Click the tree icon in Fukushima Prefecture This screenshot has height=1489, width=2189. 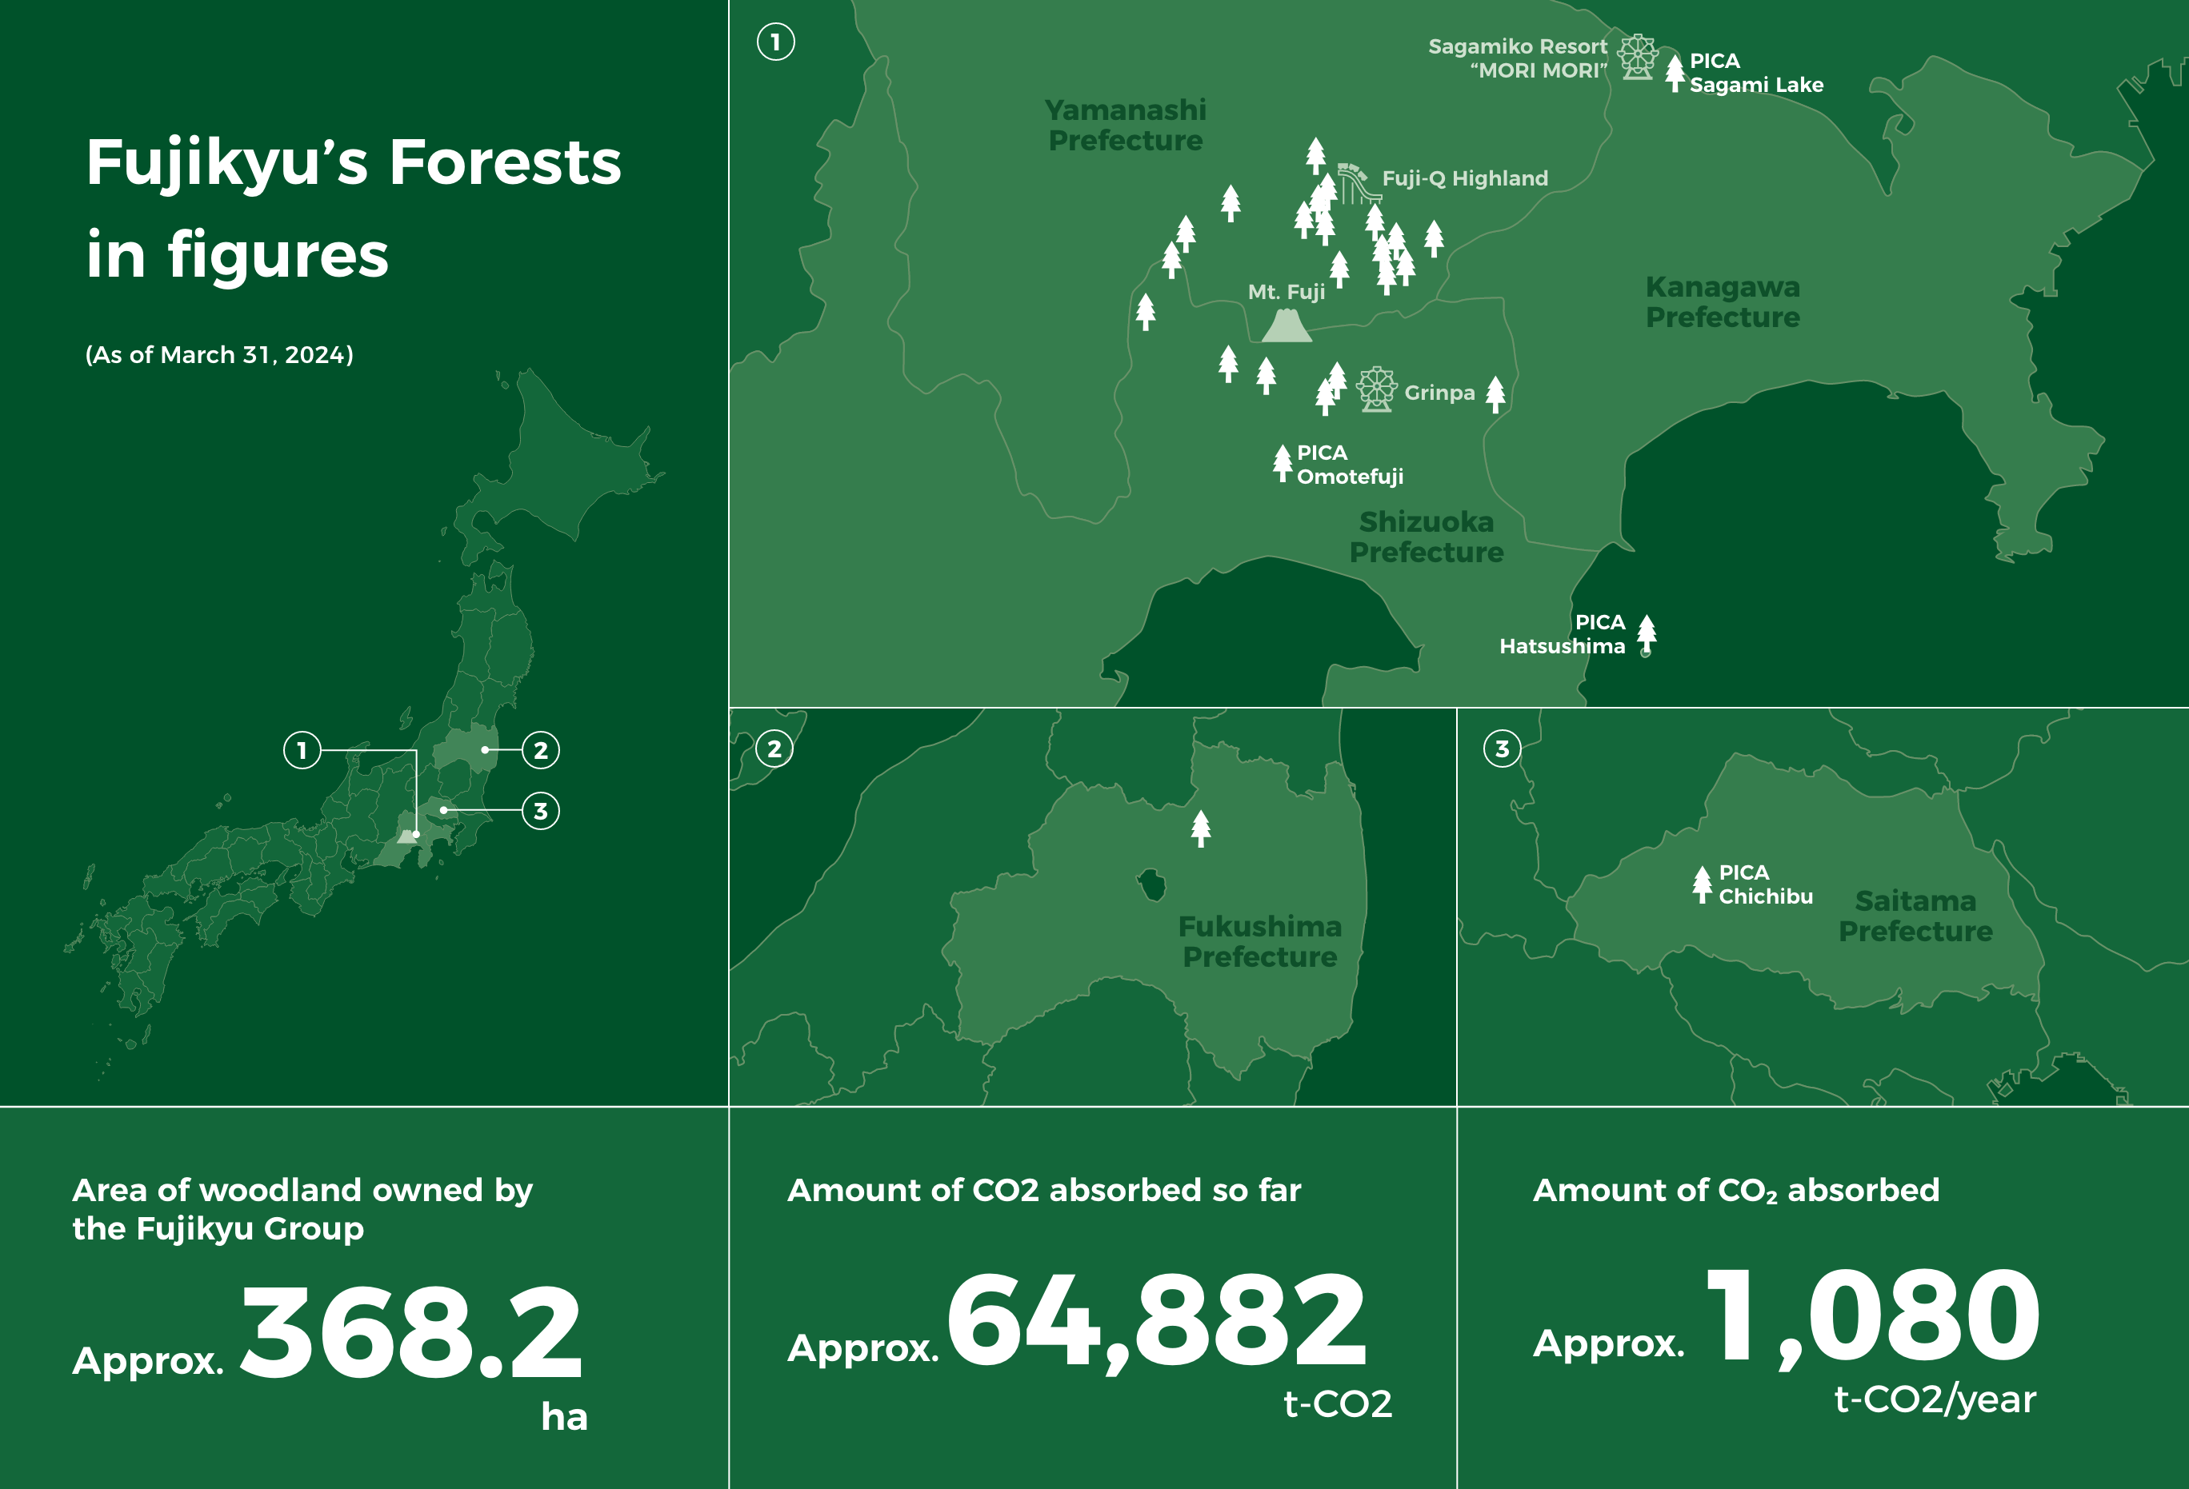(x=1200, y=828)
